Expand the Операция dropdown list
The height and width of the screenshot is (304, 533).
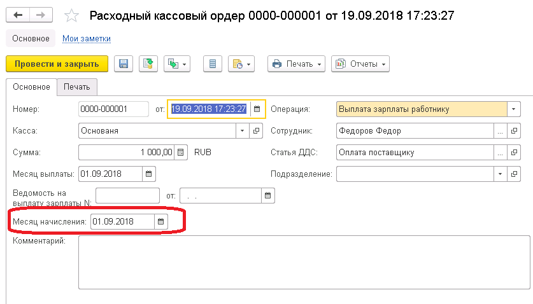[514, 109]
